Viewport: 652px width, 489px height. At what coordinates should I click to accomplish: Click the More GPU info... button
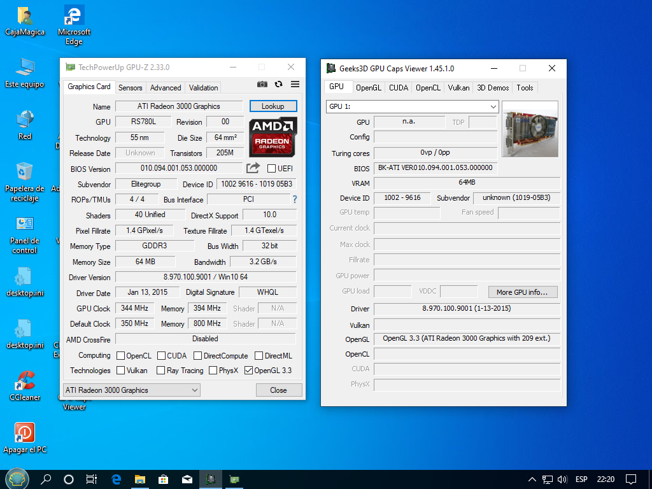[x=522, y=292]
